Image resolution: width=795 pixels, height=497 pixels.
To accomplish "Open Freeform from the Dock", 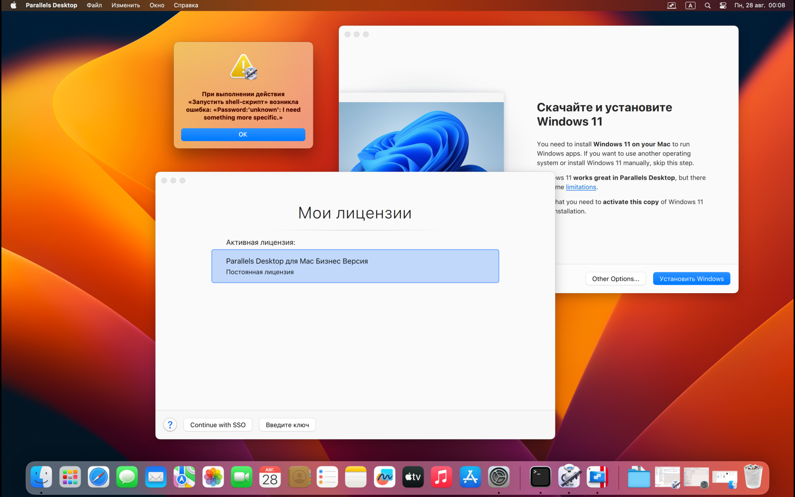I will (x=384, y=477).
